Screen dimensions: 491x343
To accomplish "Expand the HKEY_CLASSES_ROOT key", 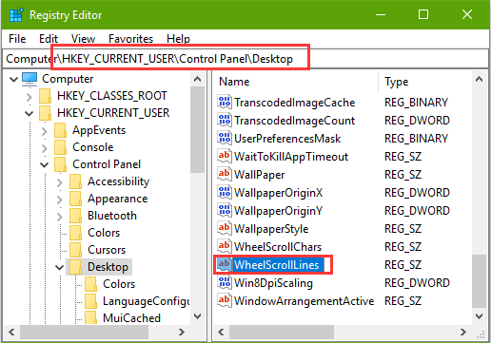I will 29,96.
